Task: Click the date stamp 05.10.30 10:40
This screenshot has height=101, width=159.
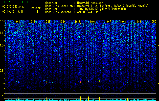Action: click(x=13, y=12)
